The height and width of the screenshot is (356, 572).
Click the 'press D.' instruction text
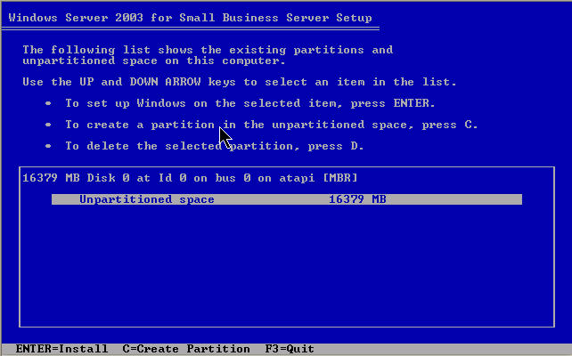point(336,146)
